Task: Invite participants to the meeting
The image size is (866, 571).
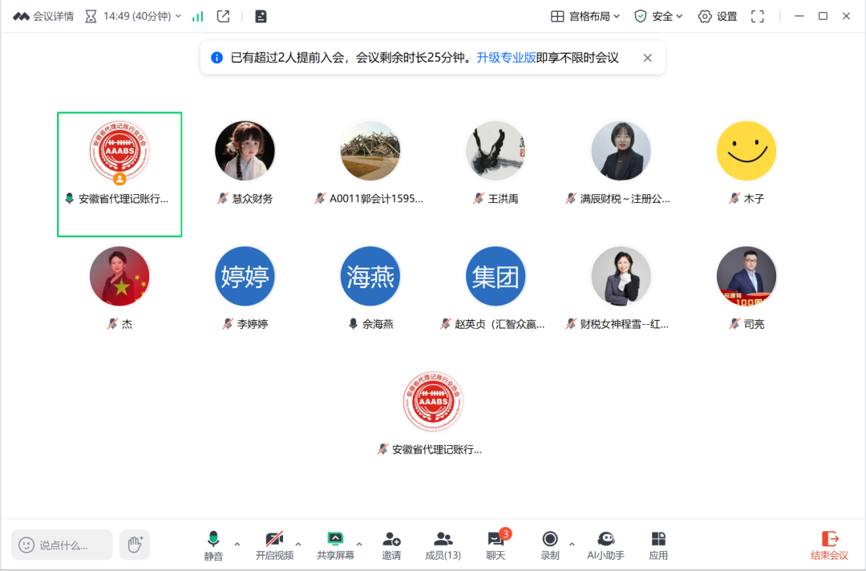Action: point(391,545)
